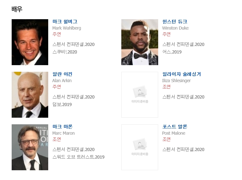Click 스펜서 컨피덴셜,2020 under 알란 아킨
This screenshot has height=180, width=242.
tap(73, 97)
